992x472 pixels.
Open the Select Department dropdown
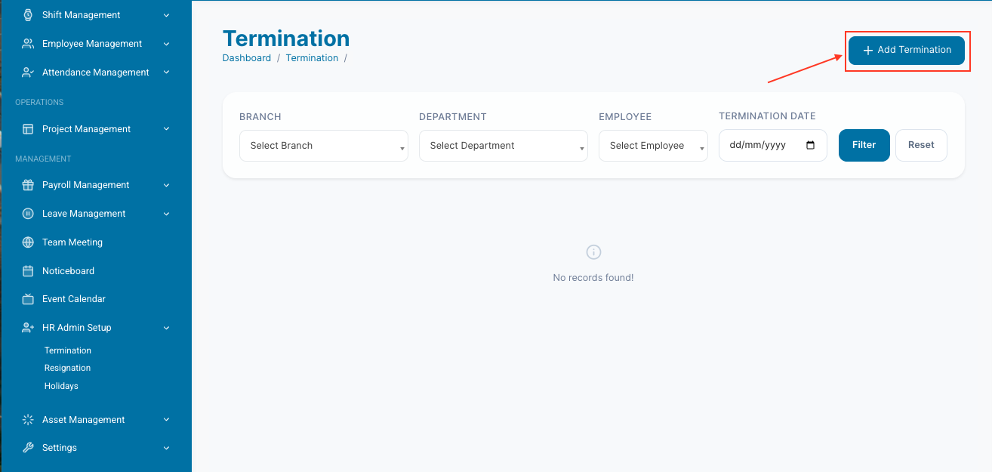coord(503,146)
